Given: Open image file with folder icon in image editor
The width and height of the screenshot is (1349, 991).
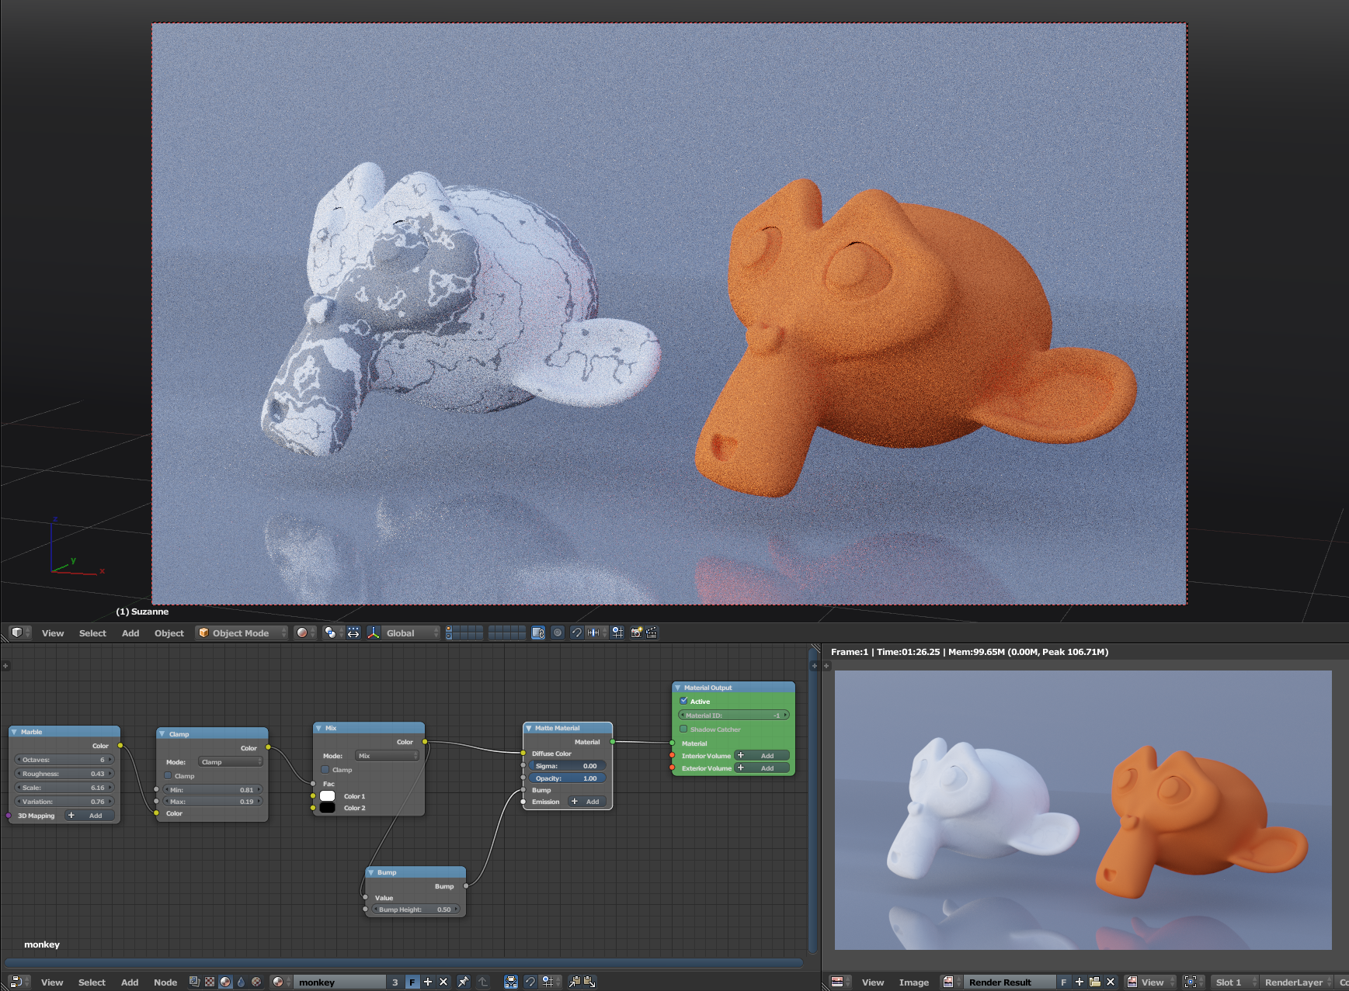Looking at the screenshot, I should (x=1094, y=982).
